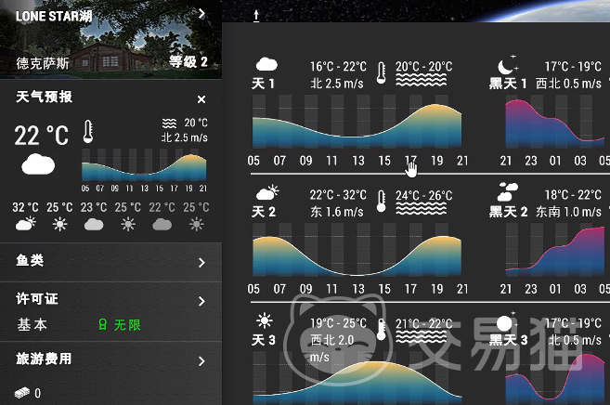Select the 32 °C partly sunny forecast icon
Screen dimensions: 610x405
click(x=26, y=224)
